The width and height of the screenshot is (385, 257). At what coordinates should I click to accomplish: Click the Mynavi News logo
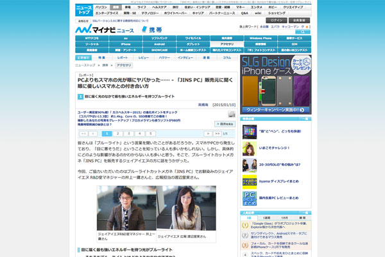point(105,30)
